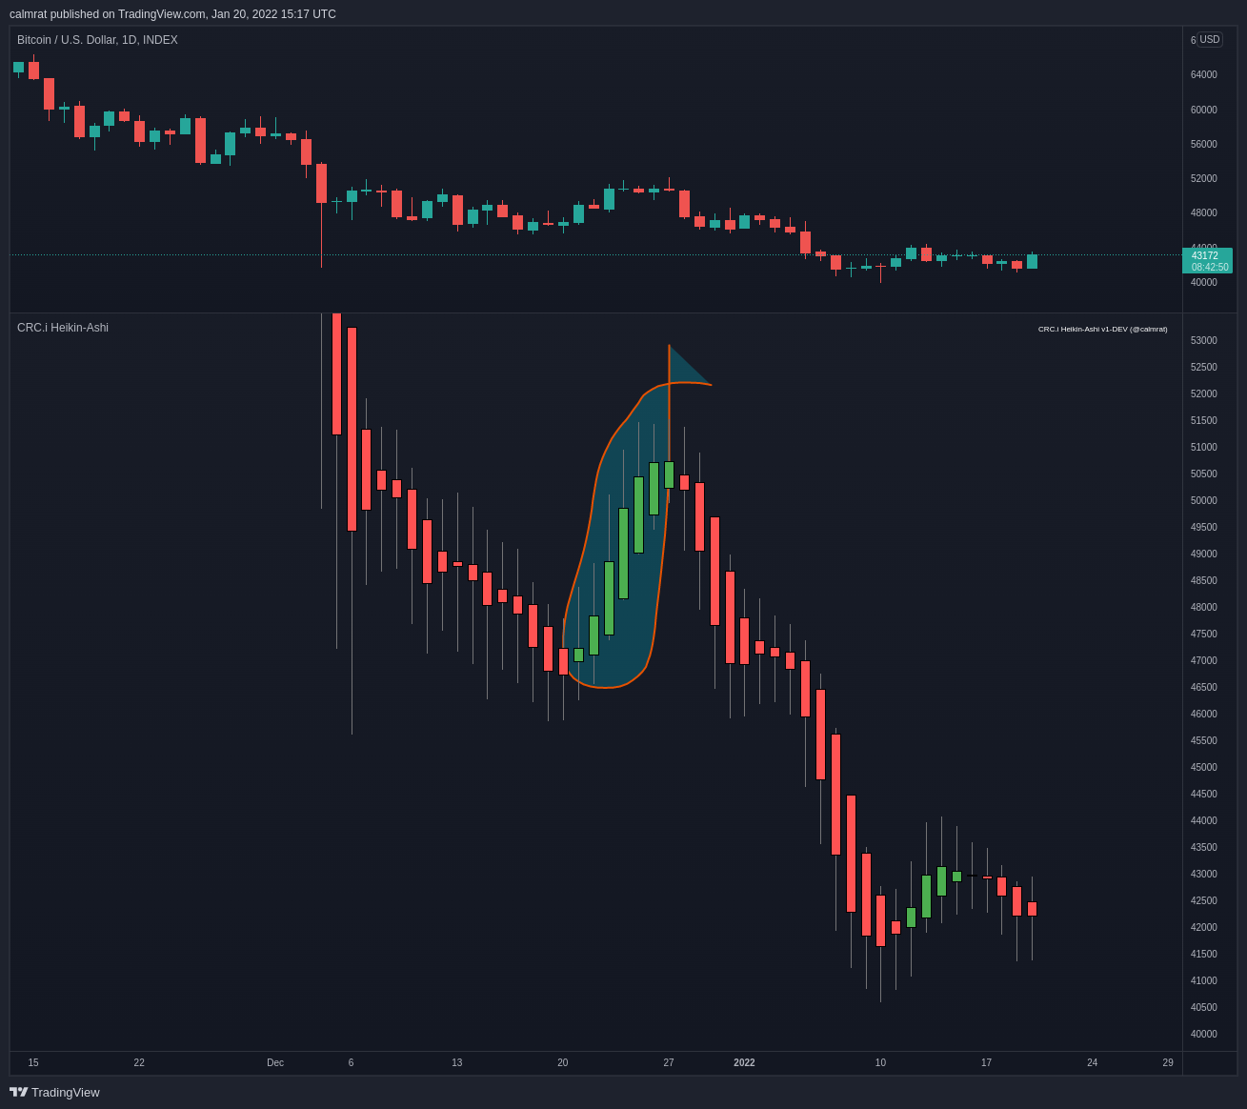Image resolution: width=1247 pixels, height=1109 pixels.
Task: Click the TradingView wordmark text at bottom
Action: tap(65, 1093)
